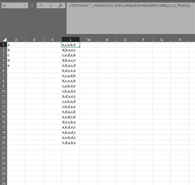Image resolution: width=195 pixels, height=185 pixels.
Task: Click cell L2 with 'd,b,a,e,c'
Action: click(x=70, y=50)
